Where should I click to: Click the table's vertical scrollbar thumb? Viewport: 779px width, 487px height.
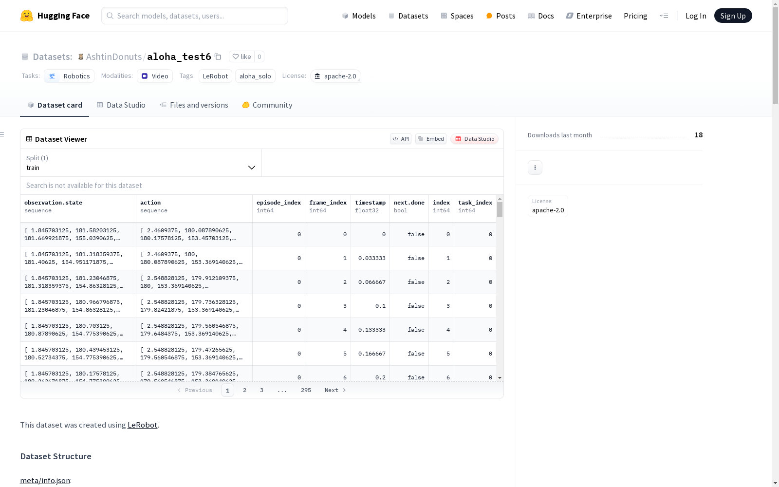tap(500, 209)
